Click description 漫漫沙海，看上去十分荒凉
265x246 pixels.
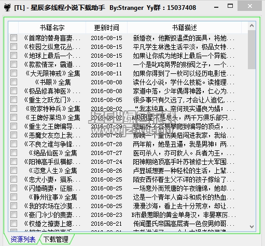(184, 206)
